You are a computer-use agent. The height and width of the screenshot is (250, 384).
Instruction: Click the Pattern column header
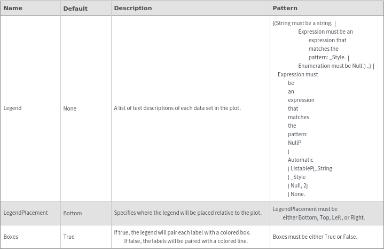[x=285, y=9]
